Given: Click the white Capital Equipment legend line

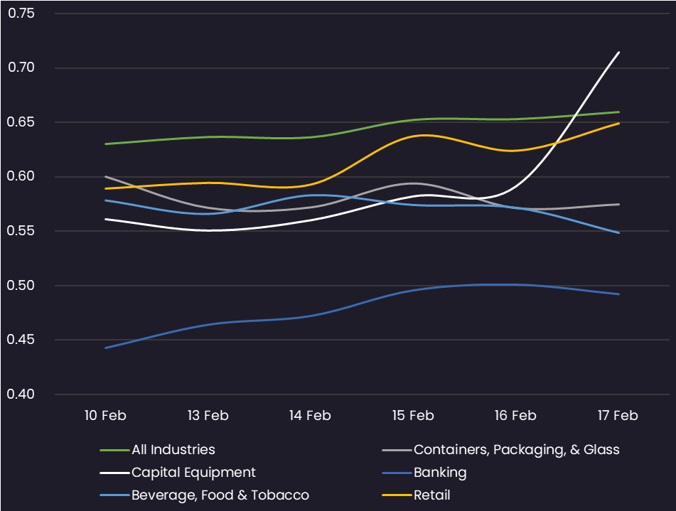Looking at the screenshot, I should tap(114, 473).
